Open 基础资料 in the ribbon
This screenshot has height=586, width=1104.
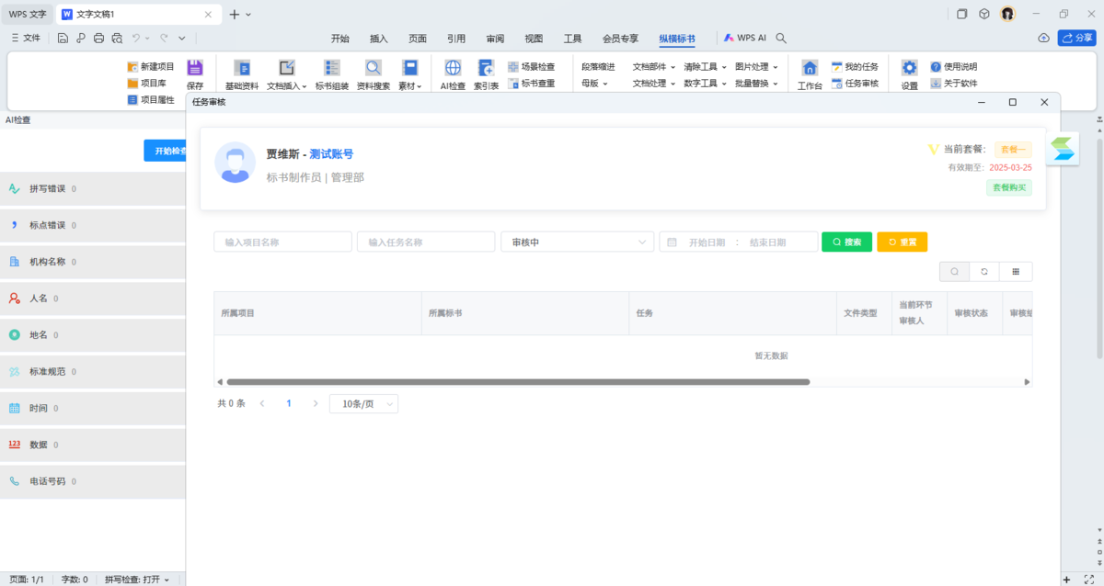[x=242, y=69]
